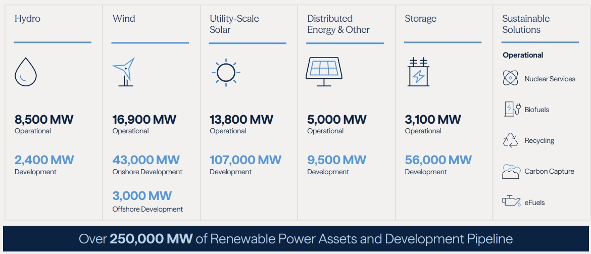The height and width of the screenshot is (254, 591).
Task: Click the Carbon Capture label
Action: 550,172
